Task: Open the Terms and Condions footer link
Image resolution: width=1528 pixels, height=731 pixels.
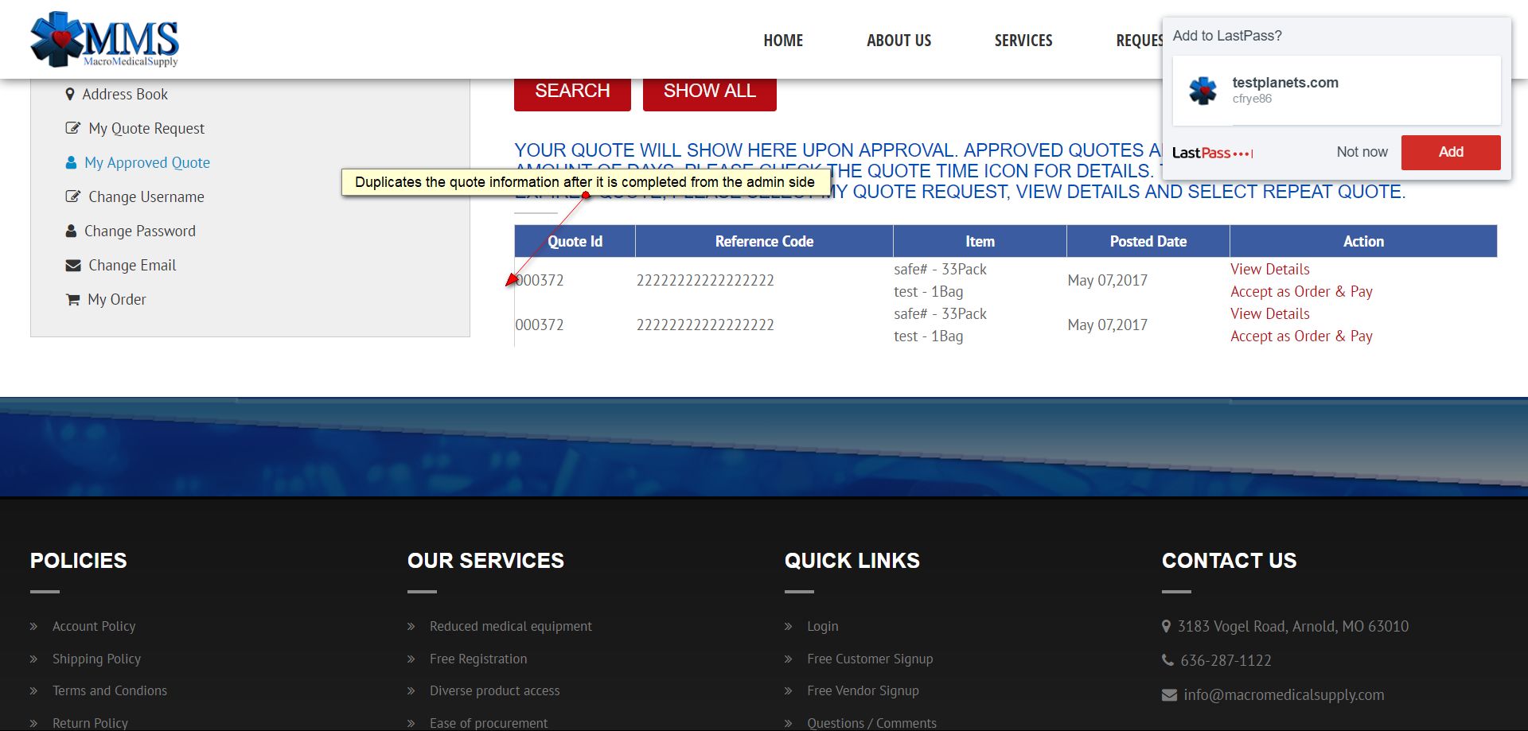Action: (110, 690)
